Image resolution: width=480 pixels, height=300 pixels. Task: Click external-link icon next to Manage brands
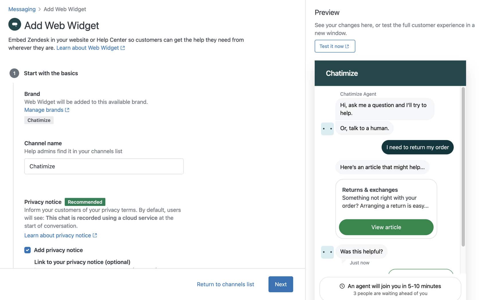click(67, 110)
